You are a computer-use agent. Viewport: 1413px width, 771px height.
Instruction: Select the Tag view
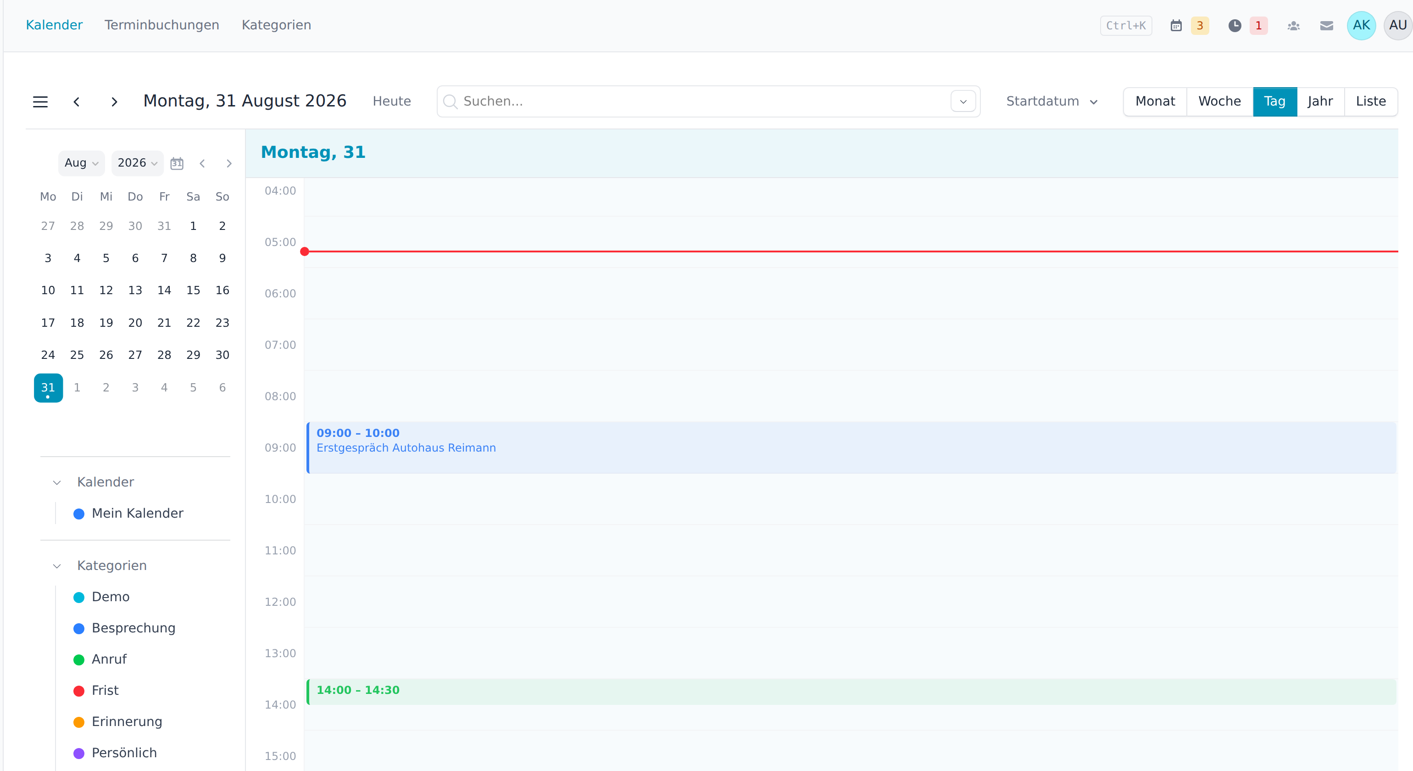(1274, 101)
